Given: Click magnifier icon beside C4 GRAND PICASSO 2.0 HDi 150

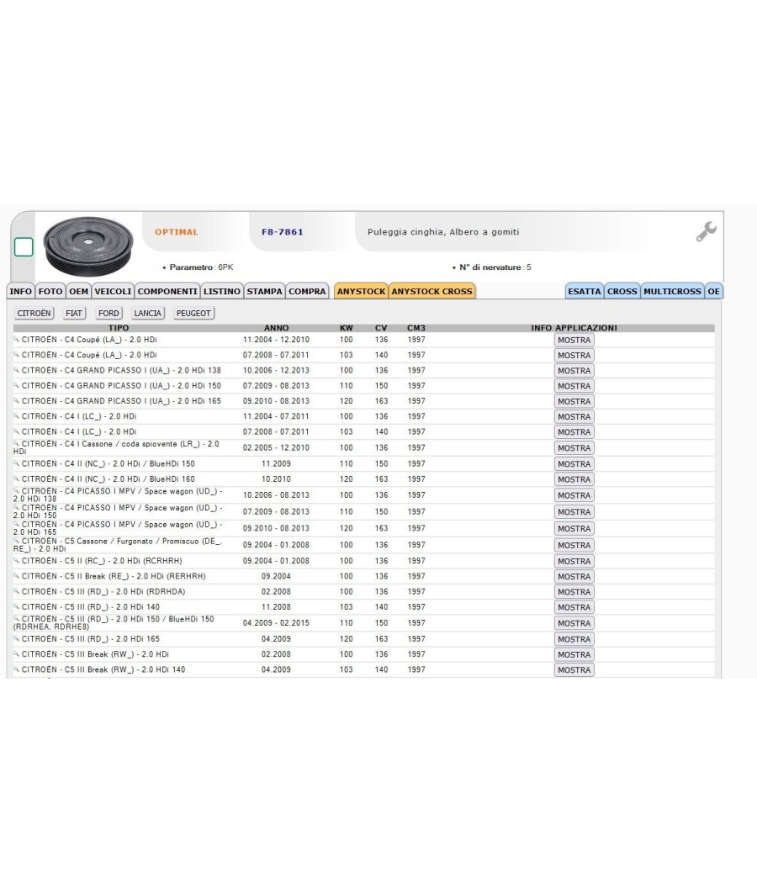Looking at the screenshot, I should point(16,385).
